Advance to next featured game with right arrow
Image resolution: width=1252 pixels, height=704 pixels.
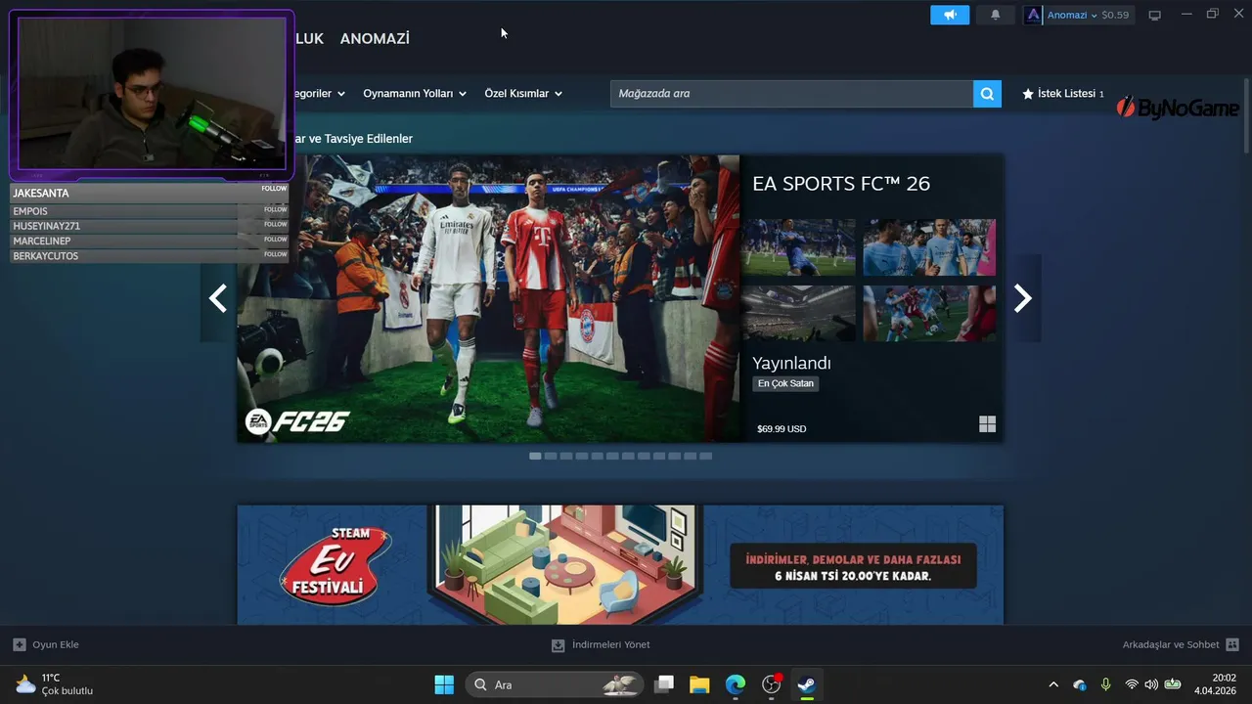point(1022,298)
